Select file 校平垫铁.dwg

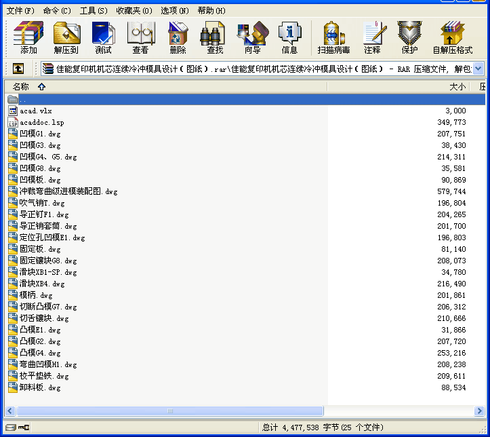coord(44,377)
